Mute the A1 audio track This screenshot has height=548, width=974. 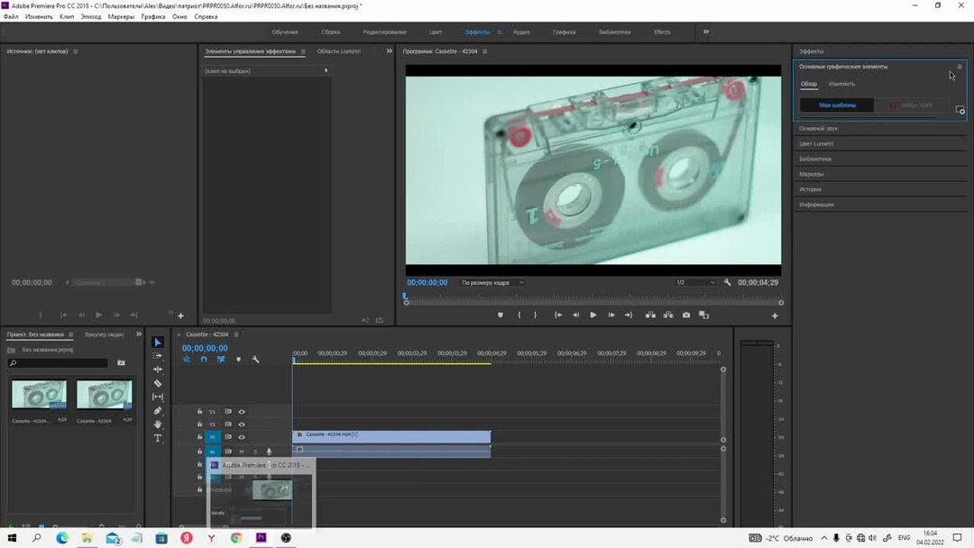click(x=242, y=452)
